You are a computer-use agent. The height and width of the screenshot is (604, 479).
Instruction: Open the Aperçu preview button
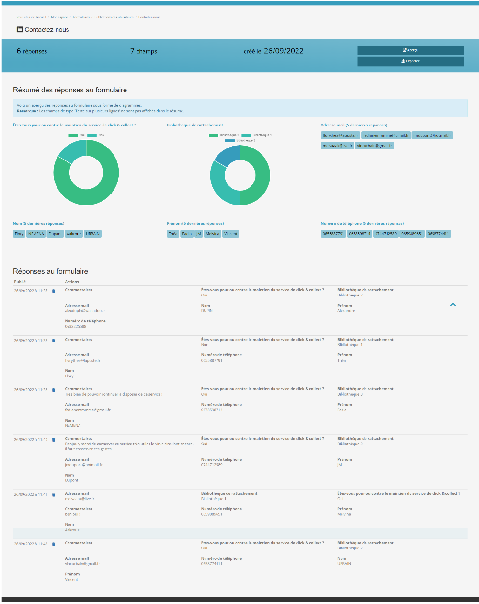click(411, 50)
